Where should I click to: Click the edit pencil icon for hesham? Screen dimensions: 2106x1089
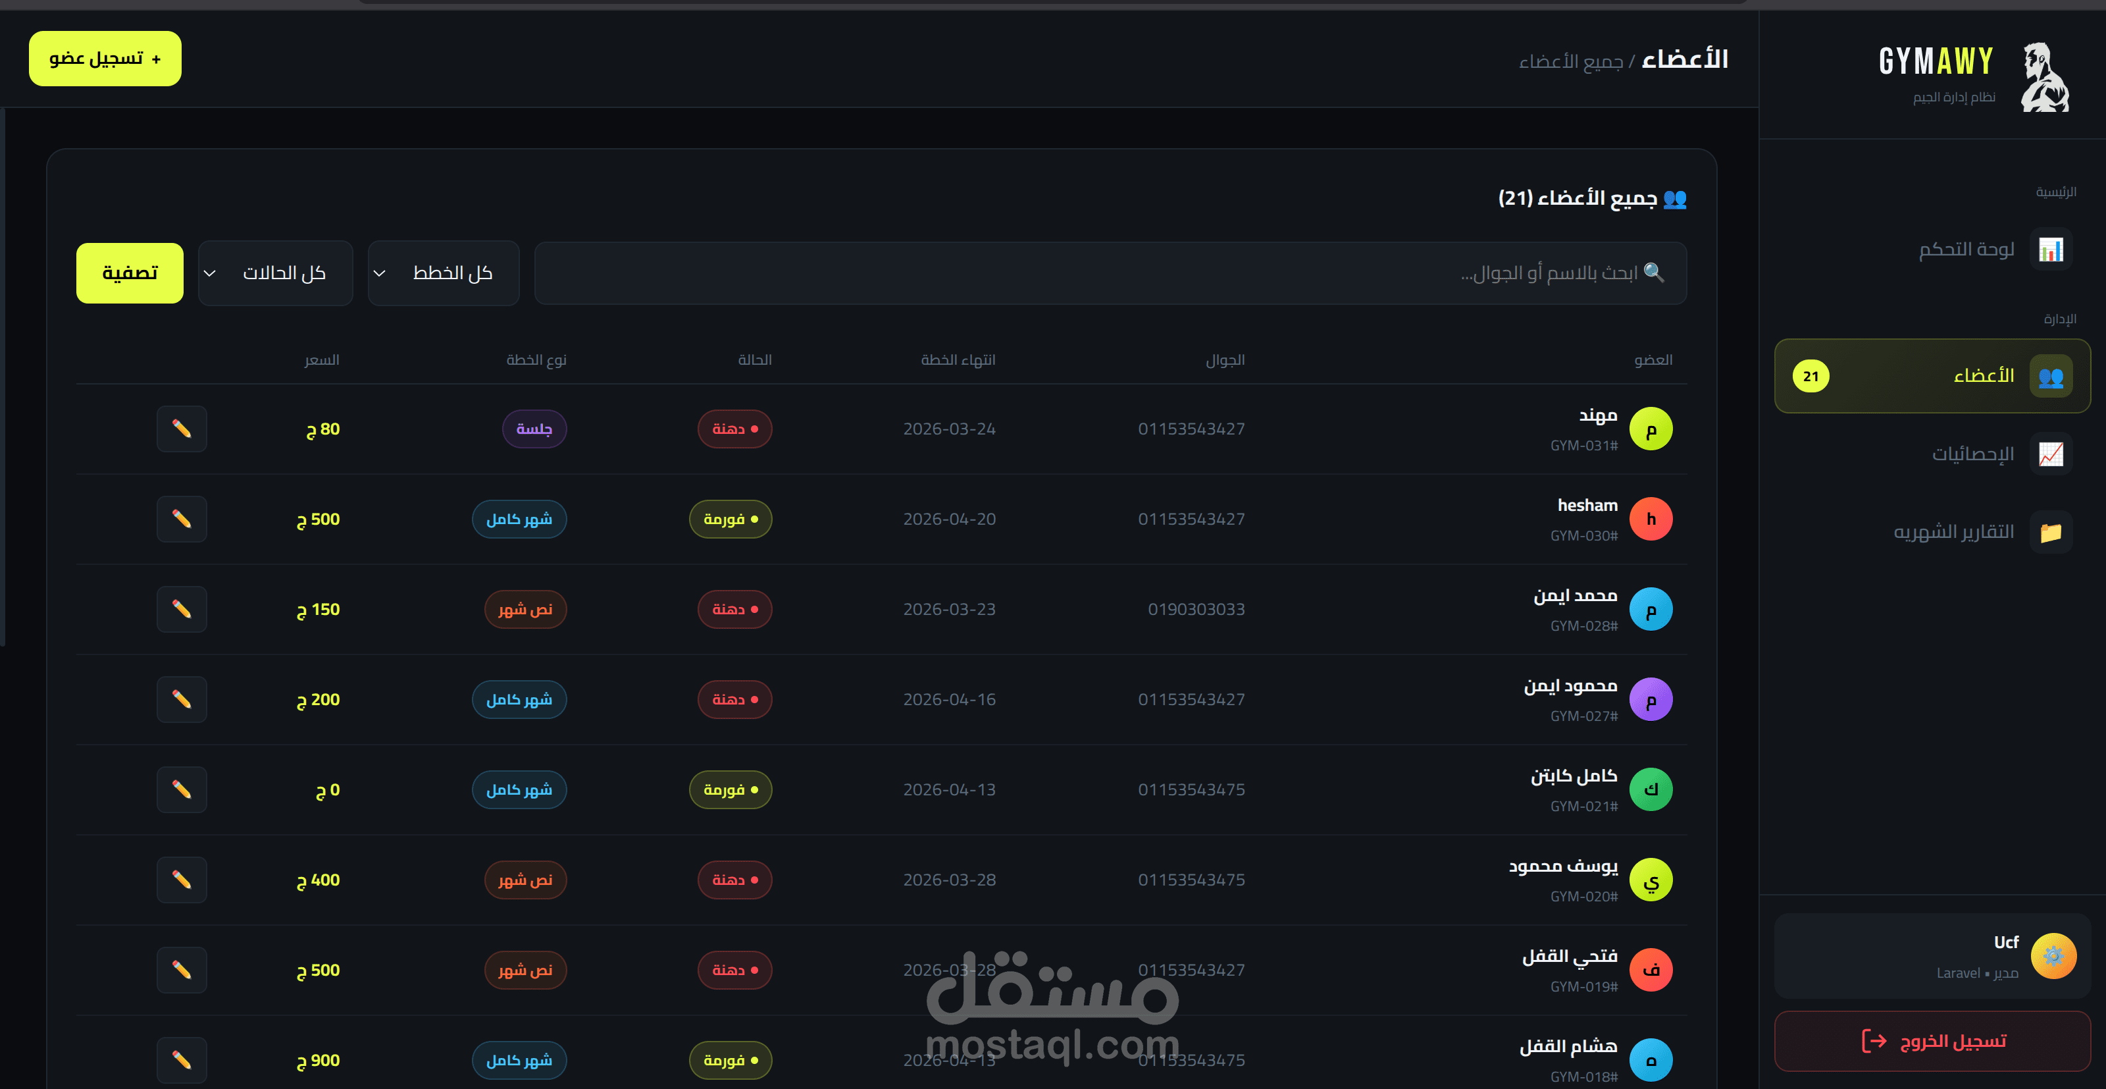(182, 519)
